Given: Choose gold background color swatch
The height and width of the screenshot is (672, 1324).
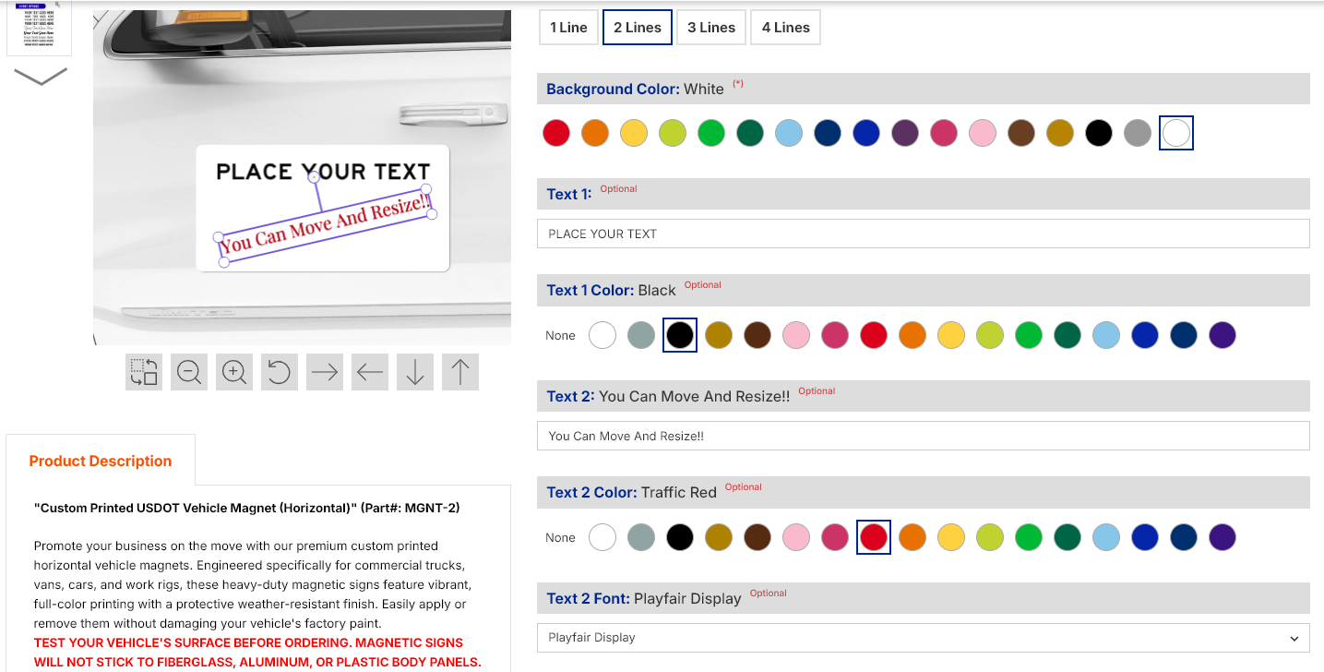Looking at the screenshot, I should [1060, 133].
